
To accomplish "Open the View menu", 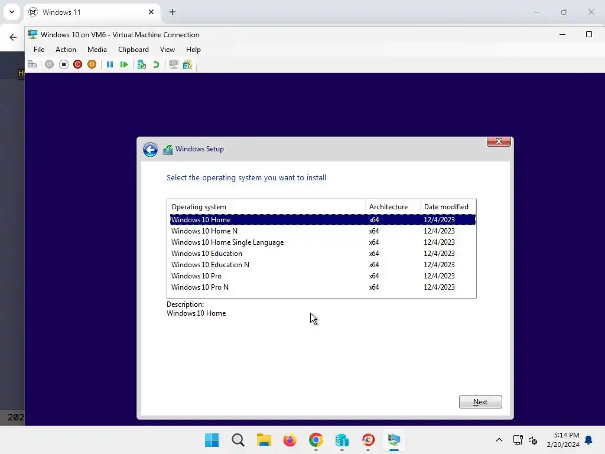I will (167, 50).
